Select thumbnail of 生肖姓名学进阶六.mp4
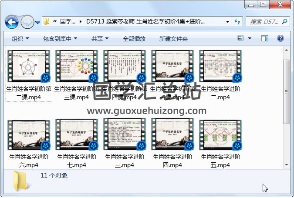 29,135
